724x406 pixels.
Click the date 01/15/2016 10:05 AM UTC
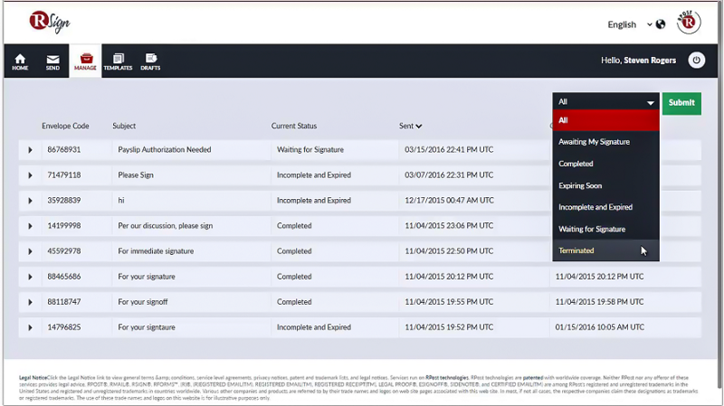tap(599, 327)
